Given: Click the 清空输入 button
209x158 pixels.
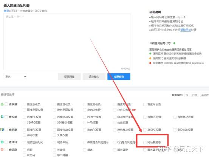Looking at the screenshot, I should pos(94,76).
